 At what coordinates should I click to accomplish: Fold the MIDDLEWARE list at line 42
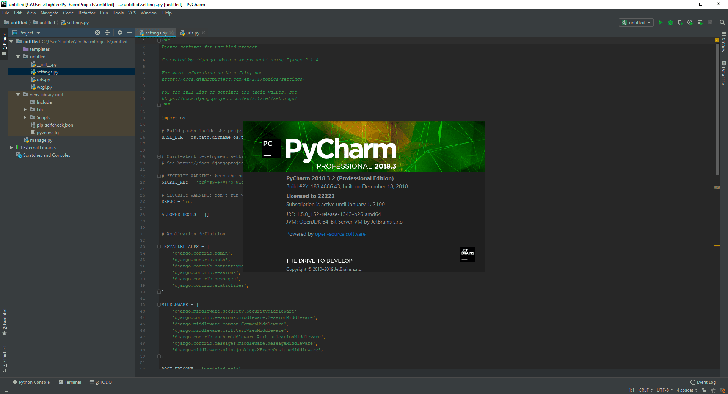tap(159, 305)
